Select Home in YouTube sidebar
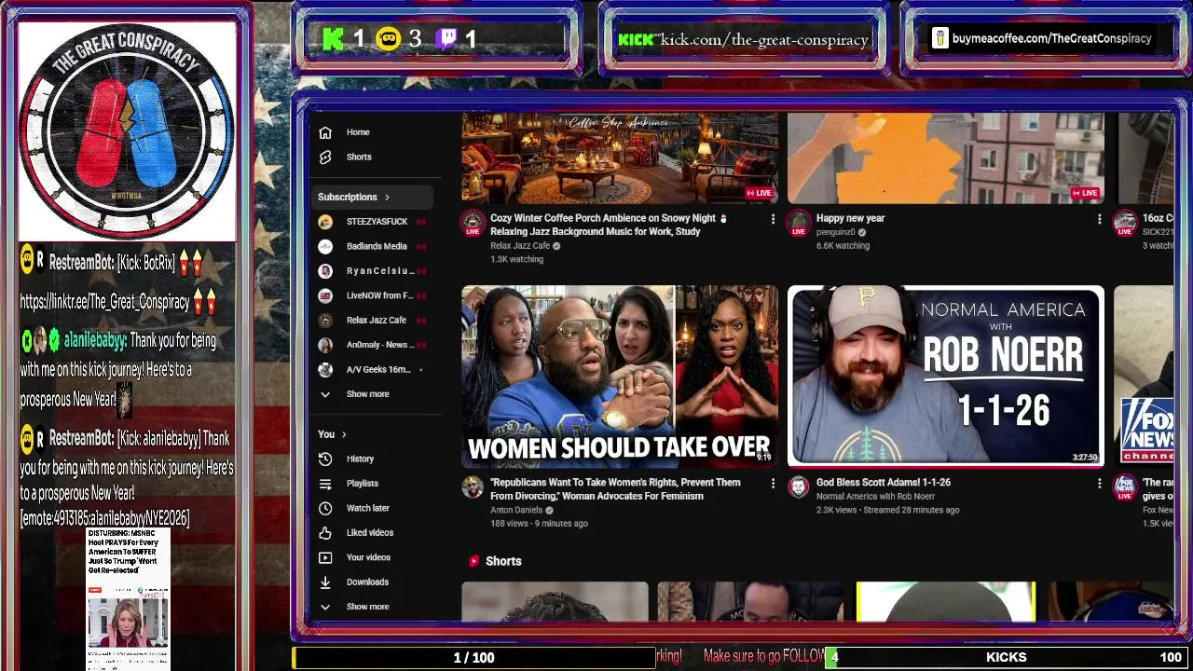Viewport: 1193px width, 671px height. coord(358,132)
